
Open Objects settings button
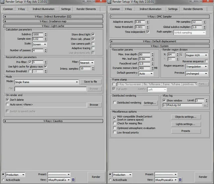point(186,117)
